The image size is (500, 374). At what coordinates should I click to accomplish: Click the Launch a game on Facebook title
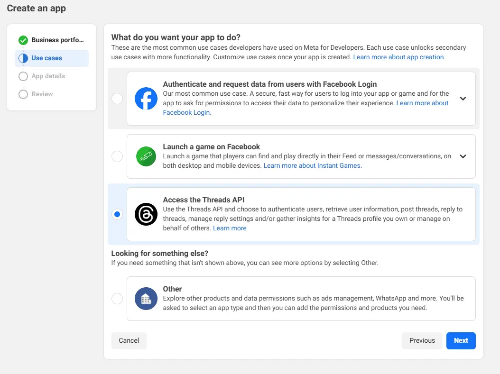click(212, 147)
